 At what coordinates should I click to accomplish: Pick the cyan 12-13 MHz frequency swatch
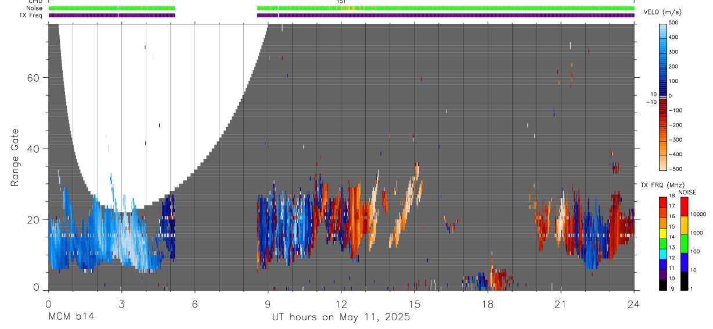pyautogui.click(x=663, y=254)
